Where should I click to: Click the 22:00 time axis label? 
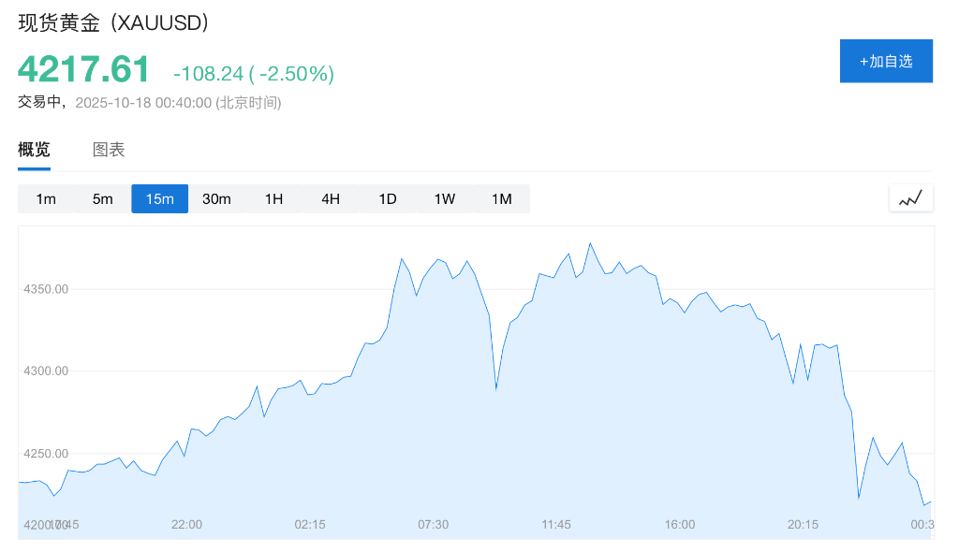[186, 525]
